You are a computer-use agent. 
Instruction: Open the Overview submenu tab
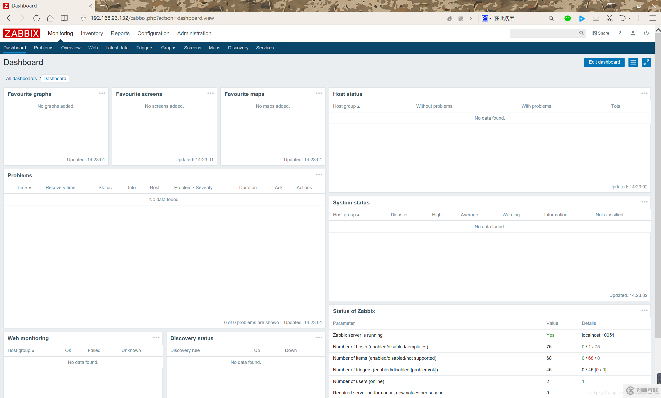tap(71, 48)
